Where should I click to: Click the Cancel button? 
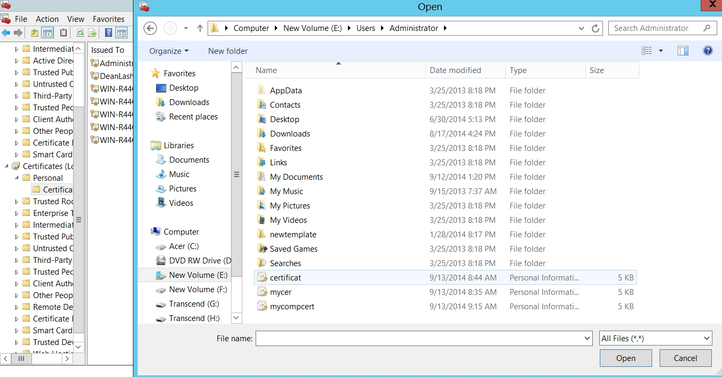coord(685,358)
